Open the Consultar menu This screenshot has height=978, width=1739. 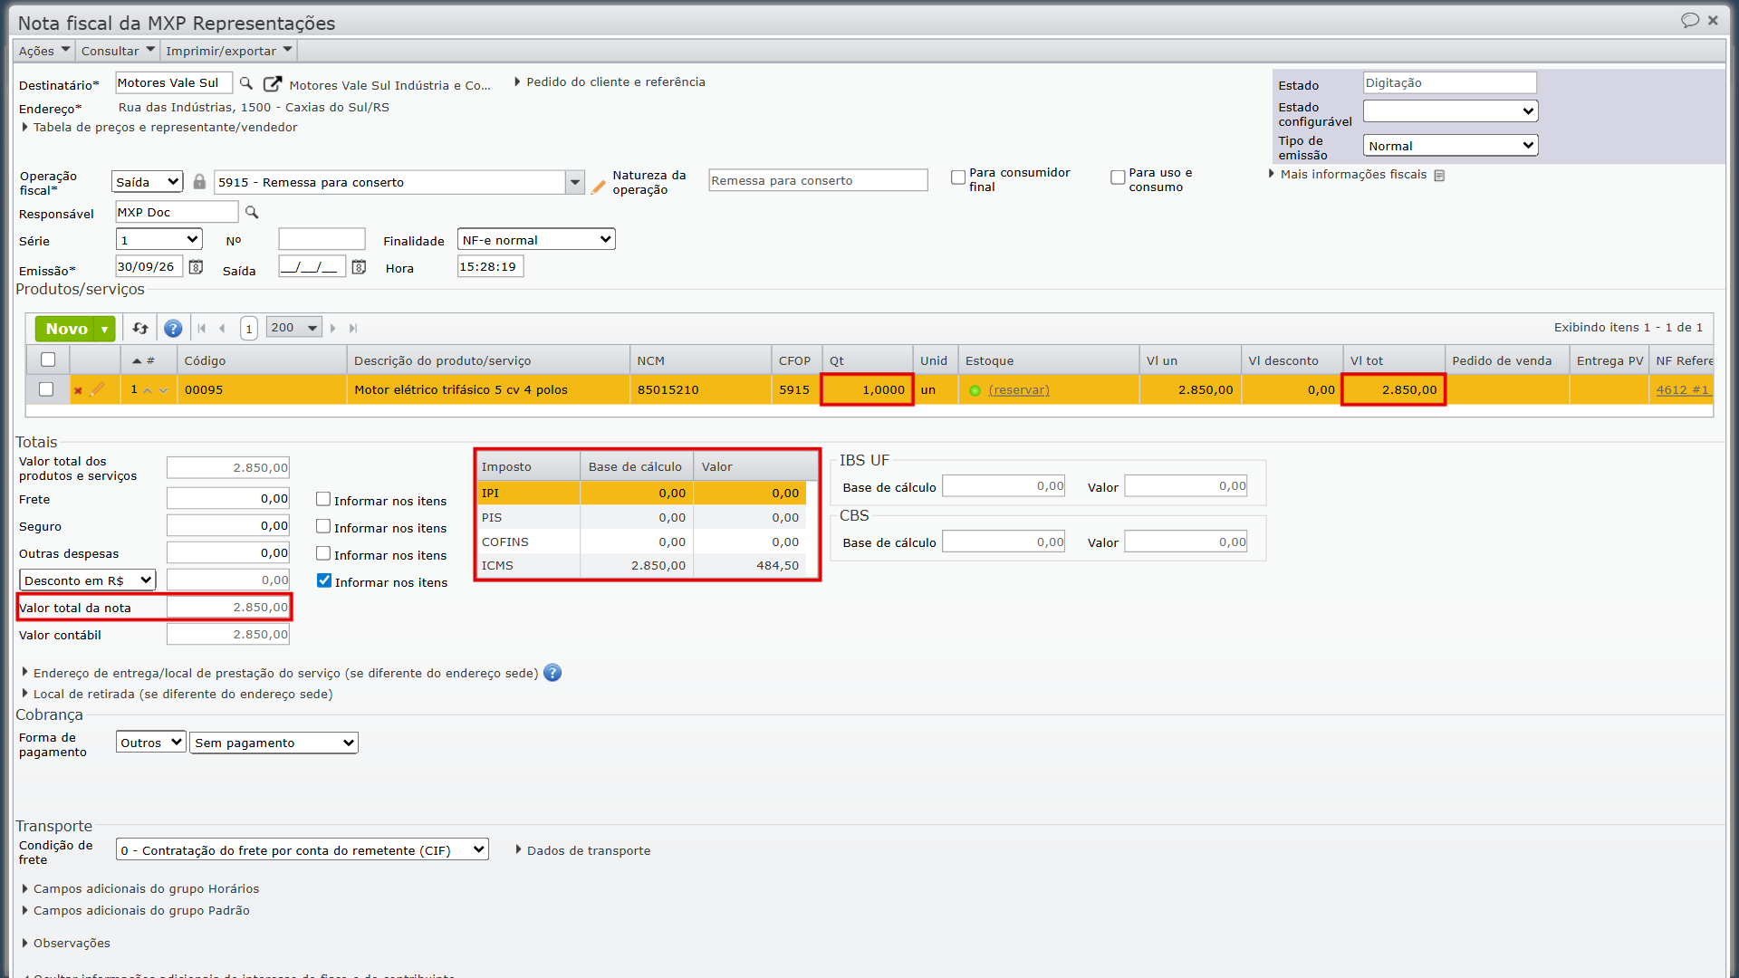coord(118,51)
